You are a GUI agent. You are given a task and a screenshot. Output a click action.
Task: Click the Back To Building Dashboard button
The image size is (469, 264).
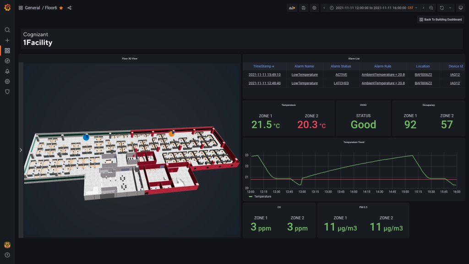tap(440, 19)
